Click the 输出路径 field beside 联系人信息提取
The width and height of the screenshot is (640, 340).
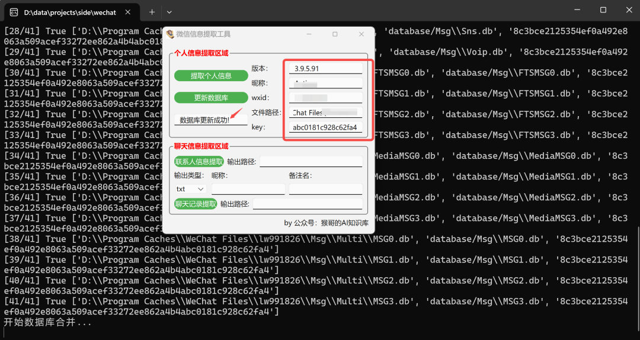pyautogui.click(x=311, y=162)
